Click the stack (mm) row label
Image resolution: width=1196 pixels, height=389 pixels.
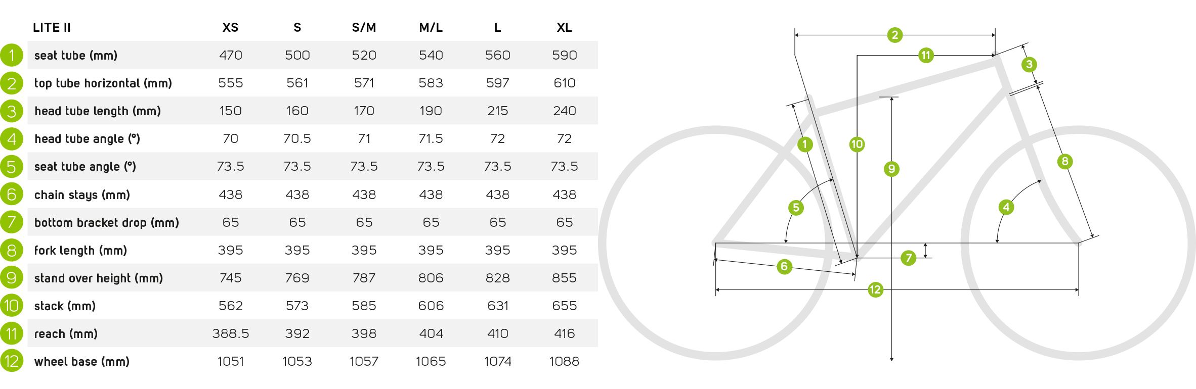pyautogui.click(x=65, y=306)
